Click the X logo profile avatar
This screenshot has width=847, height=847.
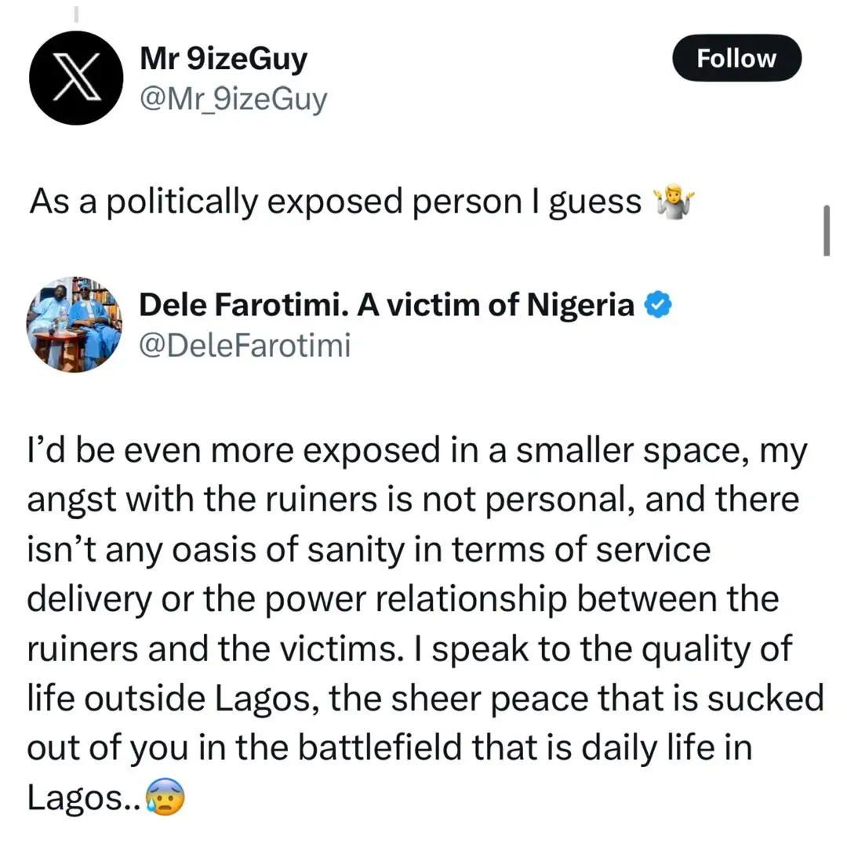coord(76,77)
